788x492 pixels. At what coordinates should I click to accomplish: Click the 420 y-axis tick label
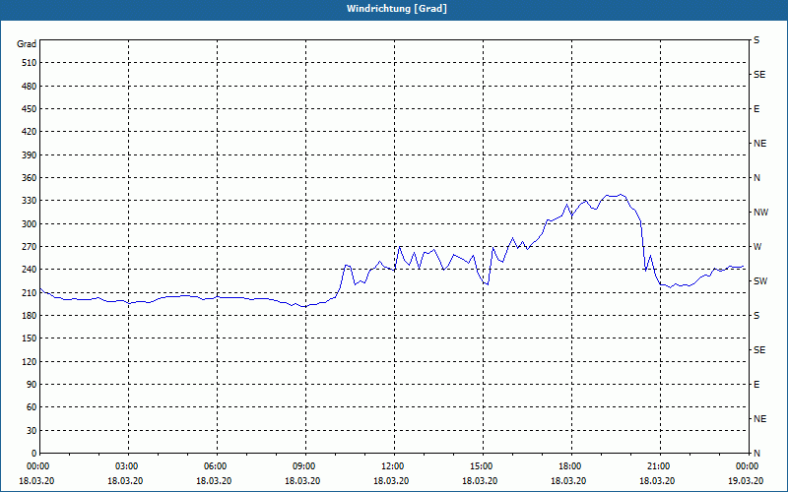[x=30, y=132]
